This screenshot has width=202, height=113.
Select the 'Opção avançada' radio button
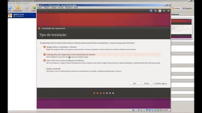[45, 69]
